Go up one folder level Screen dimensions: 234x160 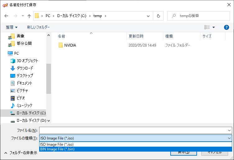(x=29, y=16)
